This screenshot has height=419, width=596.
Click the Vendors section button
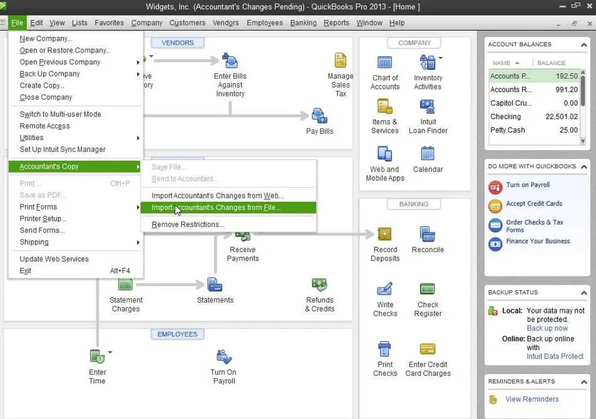click(x=177, y=43)
